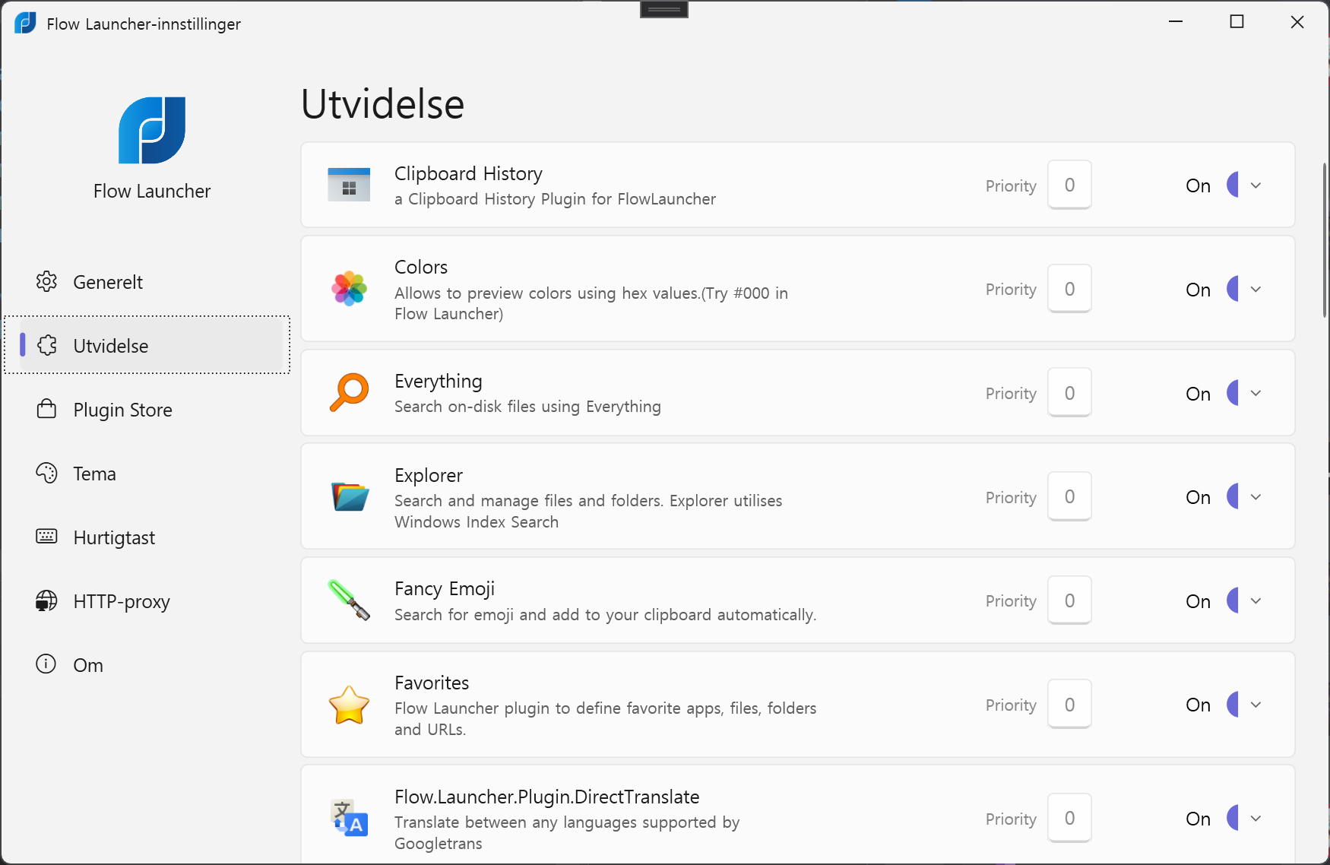This screenshot has height=865, width=1330.
Task: Click the HTTP-proxy globe icon
Action: 46,600
